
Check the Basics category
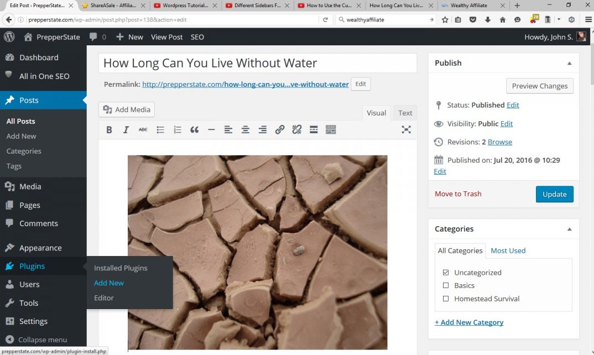[446, 285]
